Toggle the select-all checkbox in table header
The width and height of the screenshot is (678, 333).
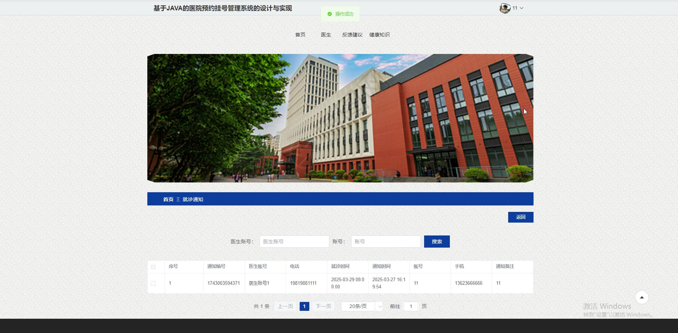click(153, 267)
